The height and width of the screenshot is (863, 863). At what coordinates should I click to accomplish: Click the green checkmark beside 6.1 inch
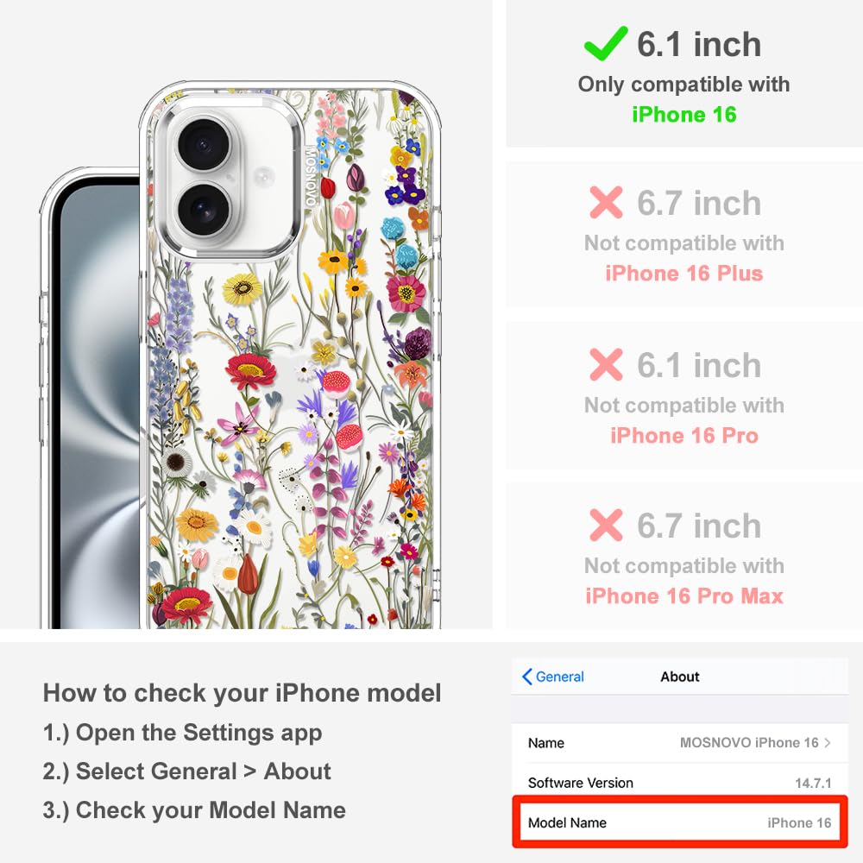click(606, 43)
